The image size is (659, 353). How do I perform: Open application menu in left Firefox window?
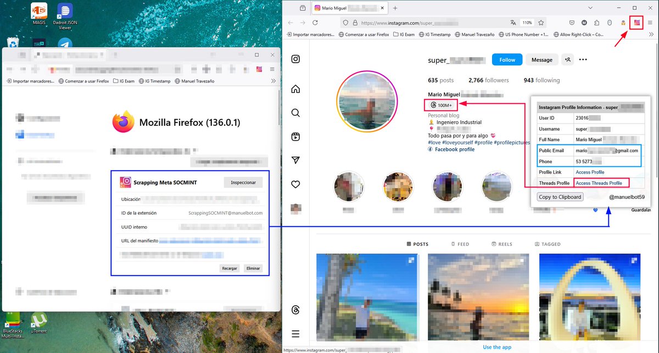[272, 69]
